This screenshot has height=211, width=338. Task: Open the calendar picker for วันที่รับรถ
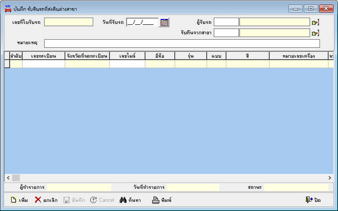pos(164,22)
